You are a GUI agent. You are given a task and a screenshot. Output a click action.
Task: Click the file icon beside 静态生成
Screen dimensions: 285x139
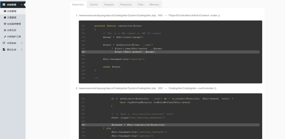coord(4,50)
